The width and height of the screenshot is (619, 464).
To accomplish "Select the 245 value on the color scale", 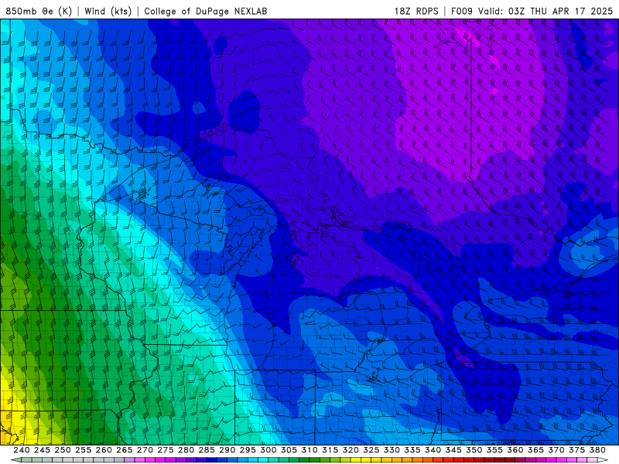I will [x=42, y=450].
